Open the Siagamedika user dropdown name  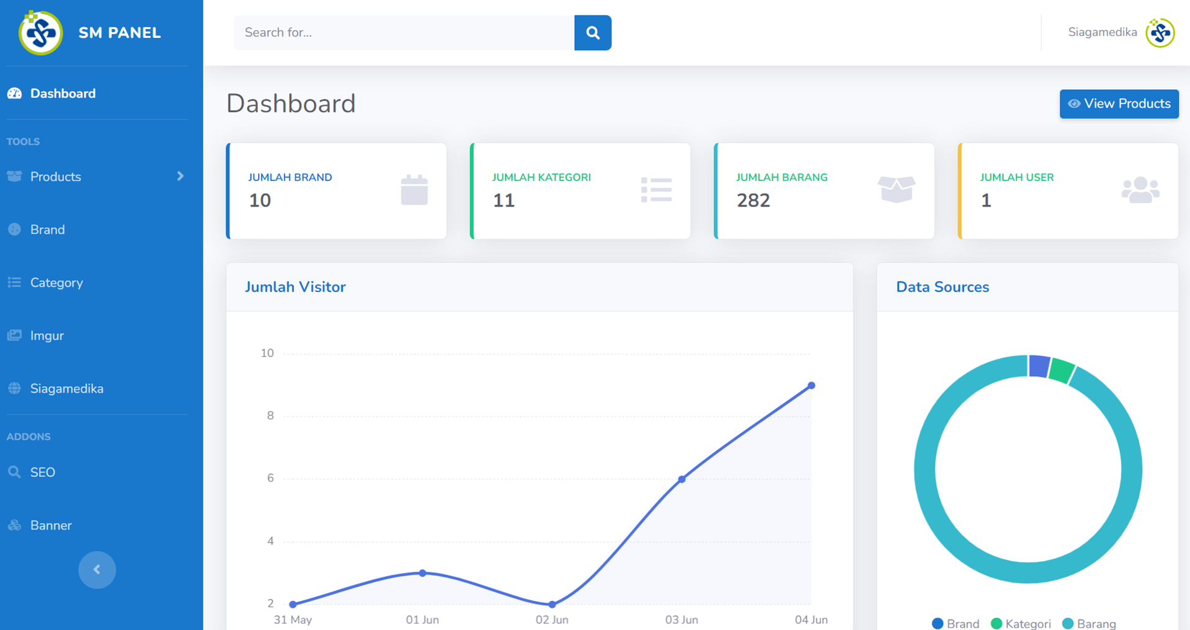tap(1102, 32)
